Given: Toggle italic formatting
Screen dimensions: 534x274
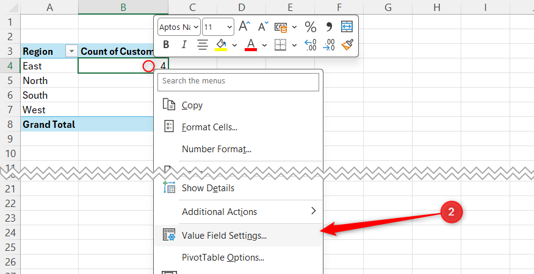Looking at the screenshot, I should pyautogui.click(x=184, y=44).
